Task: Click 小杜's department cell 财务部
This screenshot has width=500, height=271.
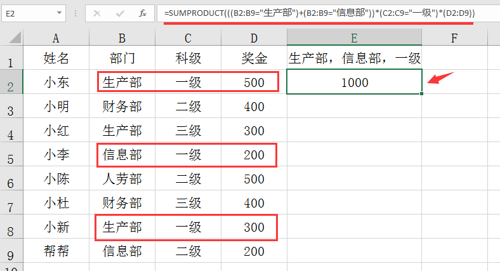Action: [x=122, y=202]
